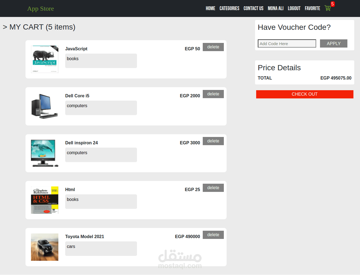
Task: Click the EGP 2000 price
Action: [190, 96]
